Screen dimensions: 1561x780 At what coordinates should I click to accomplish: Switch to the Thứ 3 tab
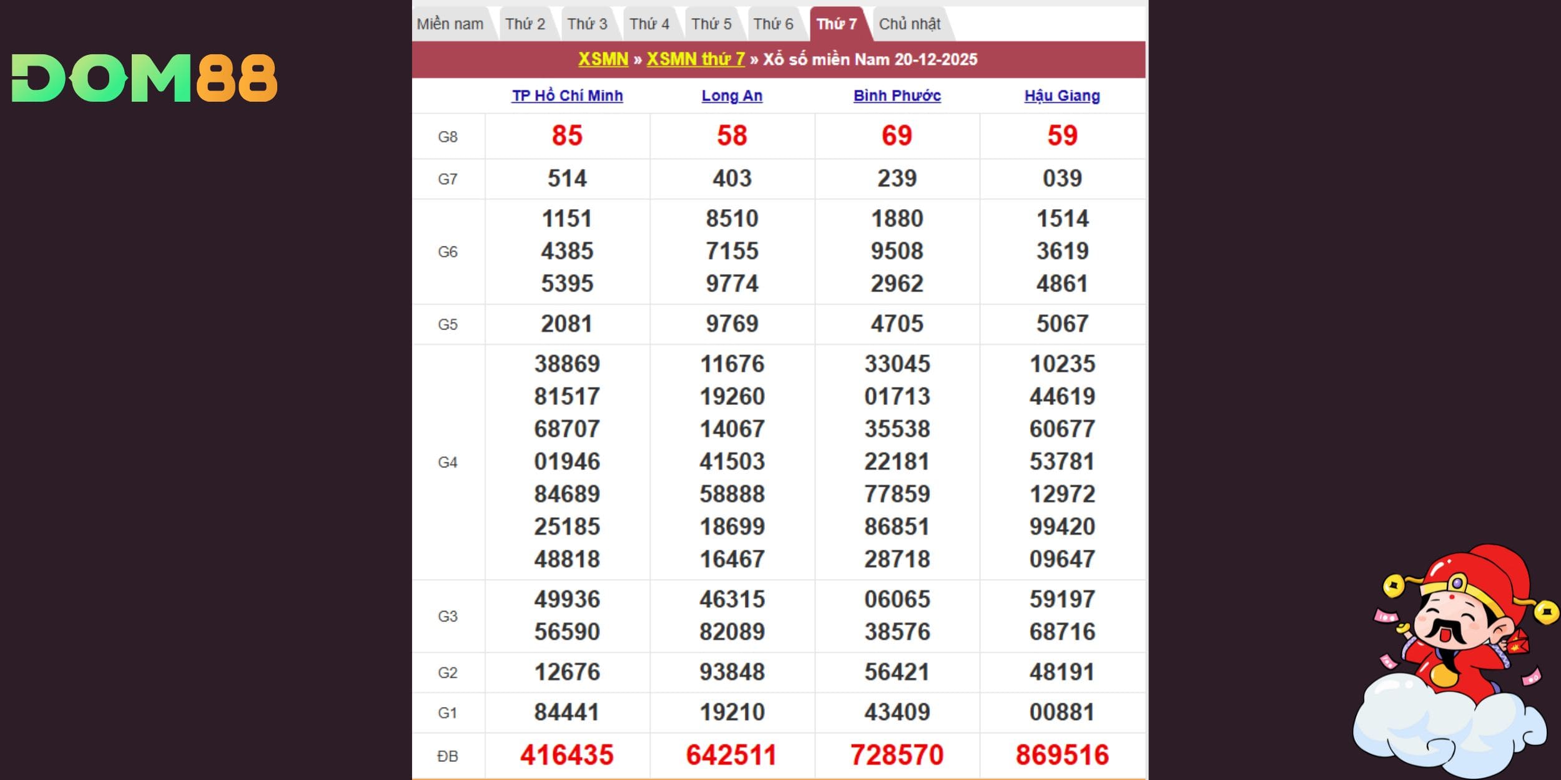(x=586, y=24)
